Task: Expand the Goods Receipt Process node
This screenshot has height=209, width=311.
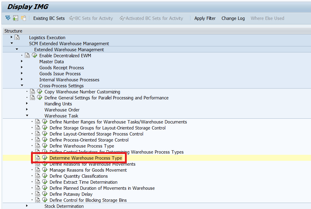Action: click(22, 67)
